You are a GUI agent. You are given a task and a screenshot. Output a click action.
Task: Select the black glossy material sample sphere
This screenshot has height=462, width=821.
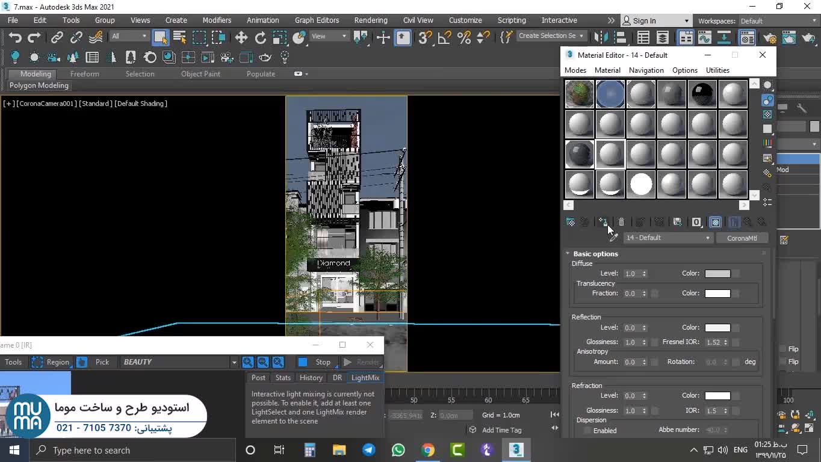click(702, 94)
